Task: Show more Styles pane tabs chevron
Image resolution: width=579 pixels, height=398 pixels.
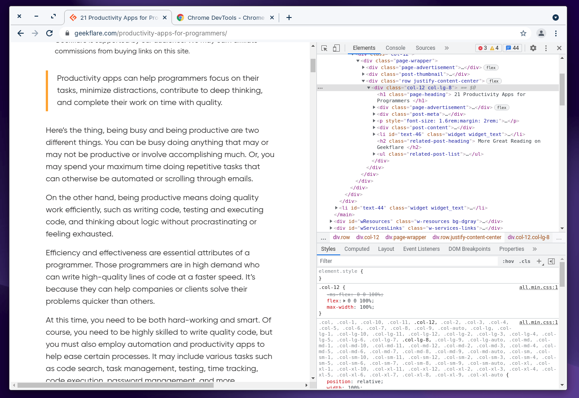Action: (x=535, y=249)
